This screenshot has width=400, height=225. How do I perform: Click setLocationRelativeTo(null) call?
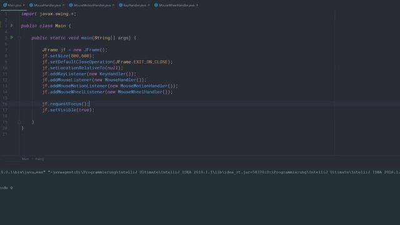[85, 68]
